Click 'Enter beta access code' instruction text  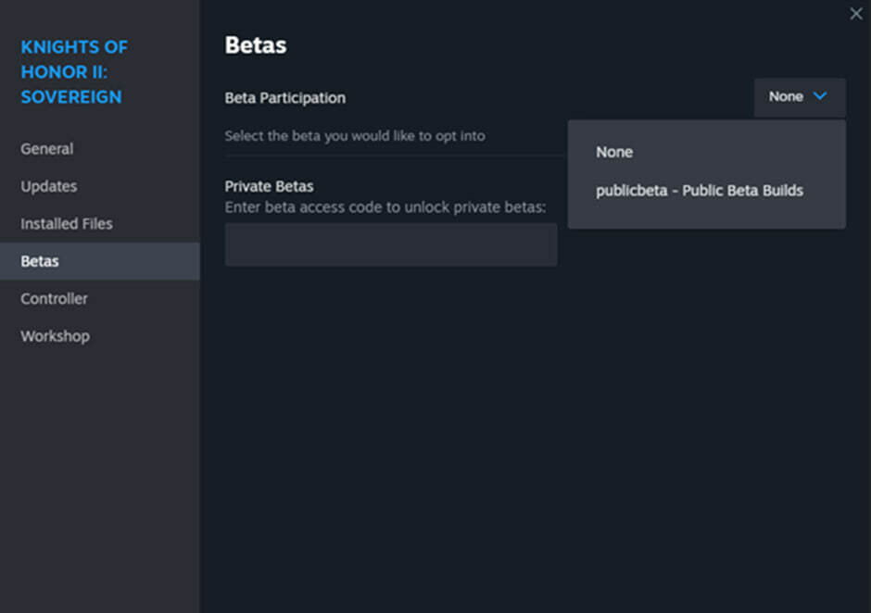[385, 207]
